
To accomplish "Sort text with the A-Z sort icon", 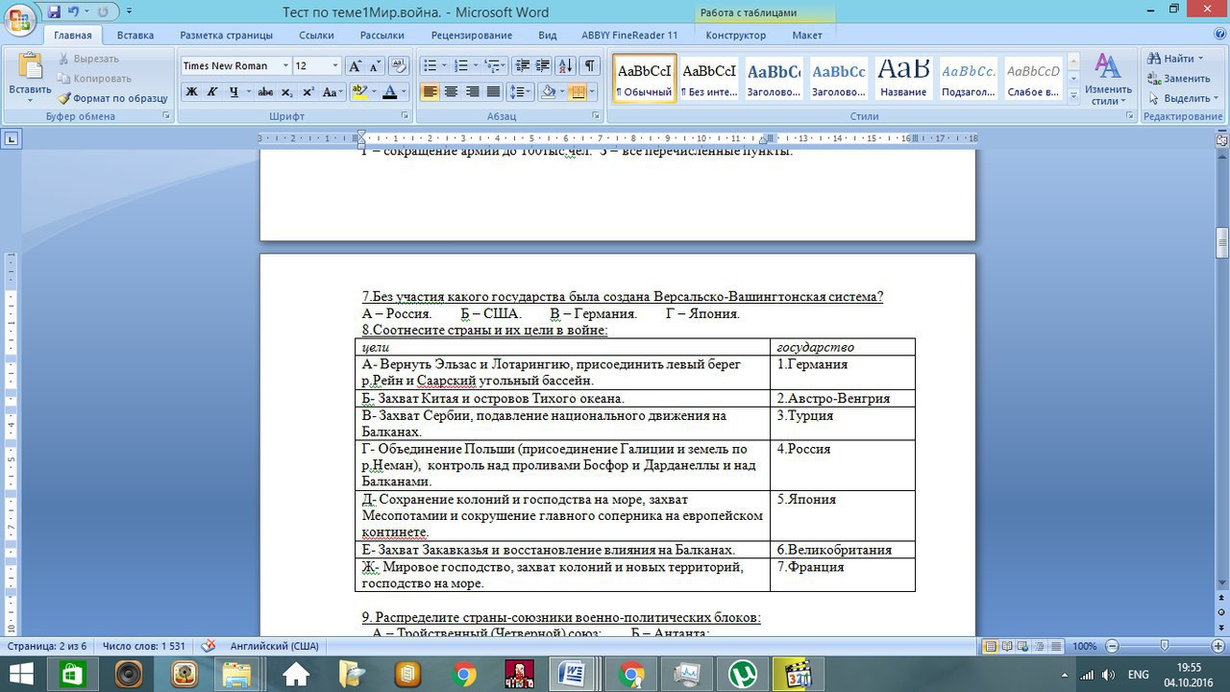I will tap(566, 66).
